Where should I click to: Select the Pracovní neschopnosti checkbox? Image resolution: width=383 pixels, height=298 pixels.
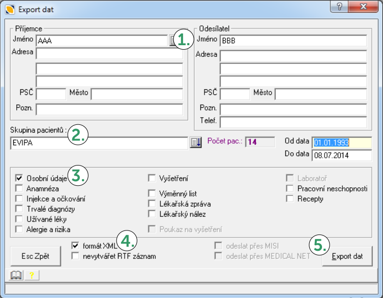click(x=289, y=188)
